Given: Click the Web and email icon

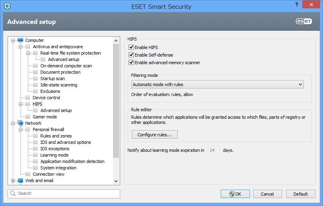Looking at the screenshot, I should pyautogui.click(x=20, y=180).
